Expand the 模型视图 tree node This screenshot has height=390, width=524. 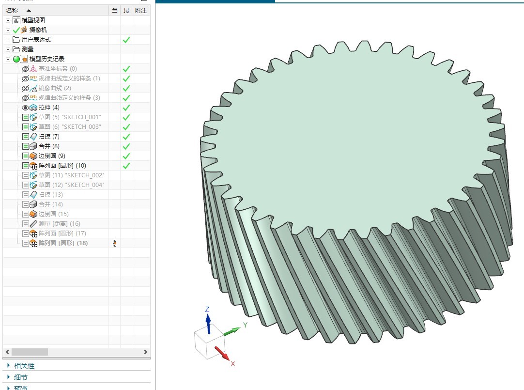[8, 20]
